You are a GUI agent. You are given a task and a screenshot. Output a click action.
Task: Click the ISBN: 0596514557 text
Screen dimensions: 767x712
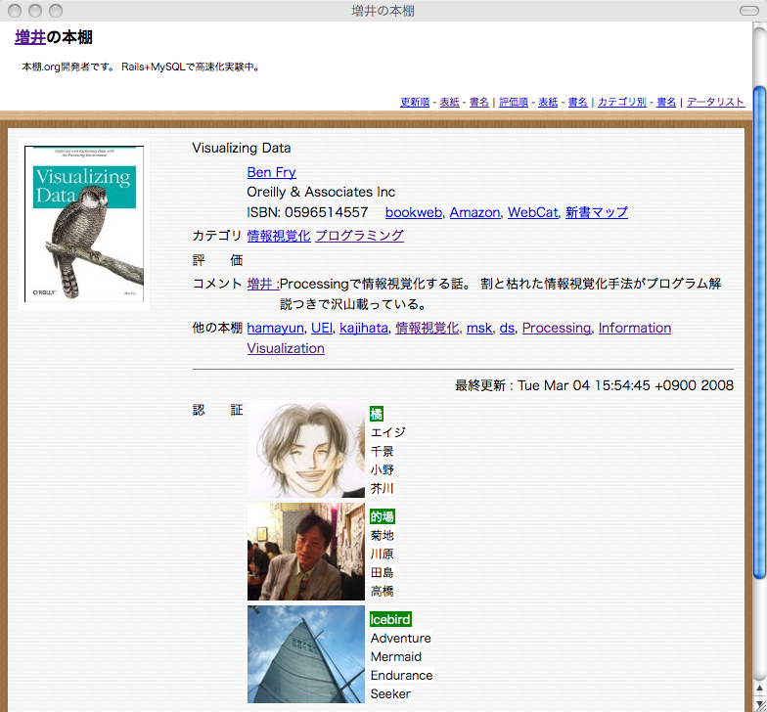point(307,212)
